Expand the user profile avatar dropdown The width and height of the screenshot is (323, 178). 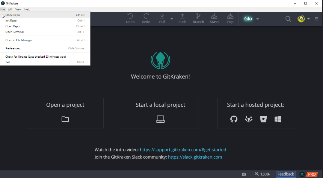[308, 19]
